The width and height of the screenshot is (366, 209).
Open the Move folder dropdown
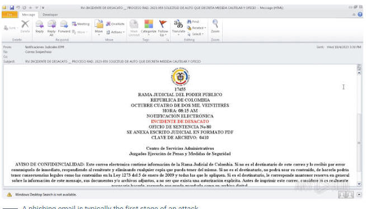(x=98, y=28)
